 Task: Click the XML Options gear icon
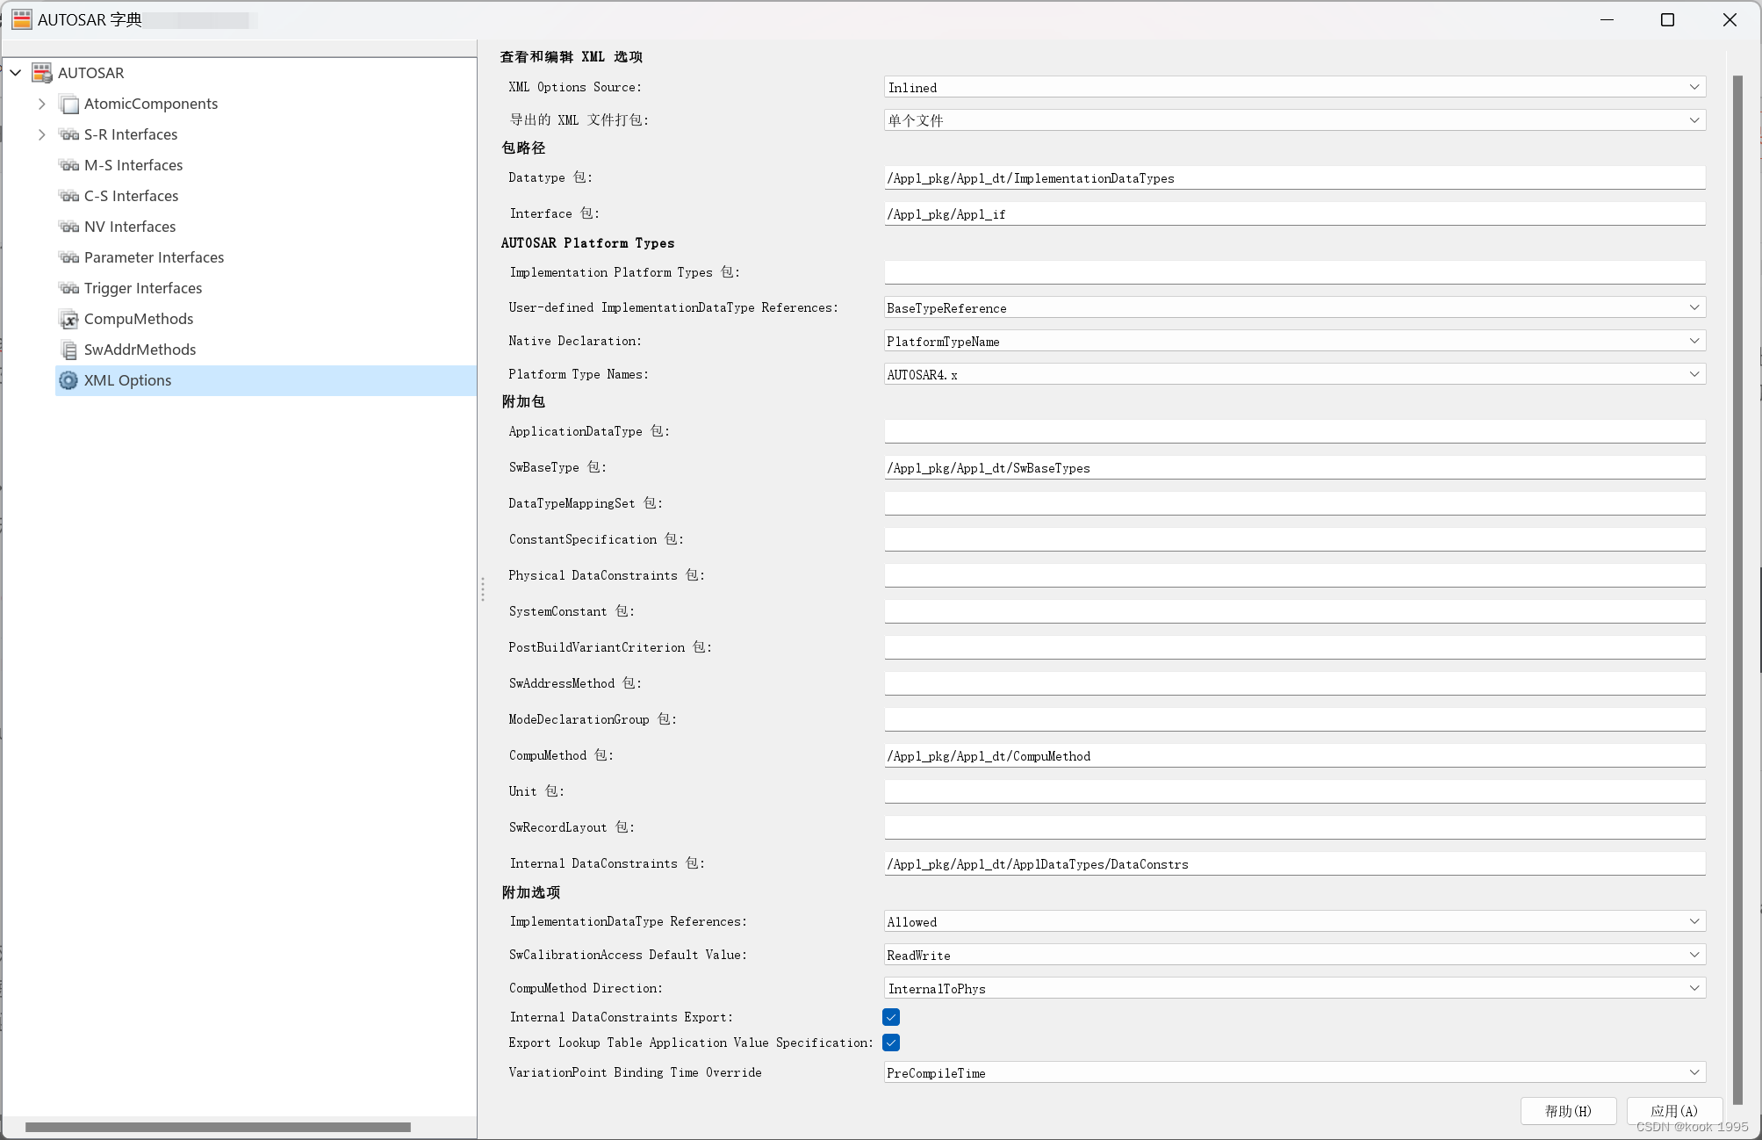click(x=68, y=380)
